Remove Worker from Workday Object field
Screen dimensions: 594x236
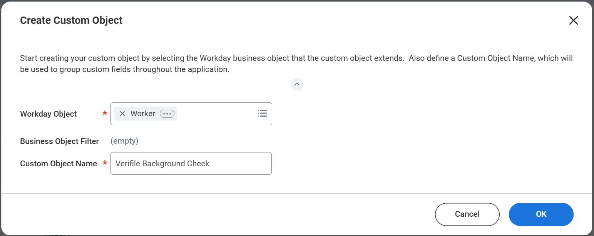122,114
